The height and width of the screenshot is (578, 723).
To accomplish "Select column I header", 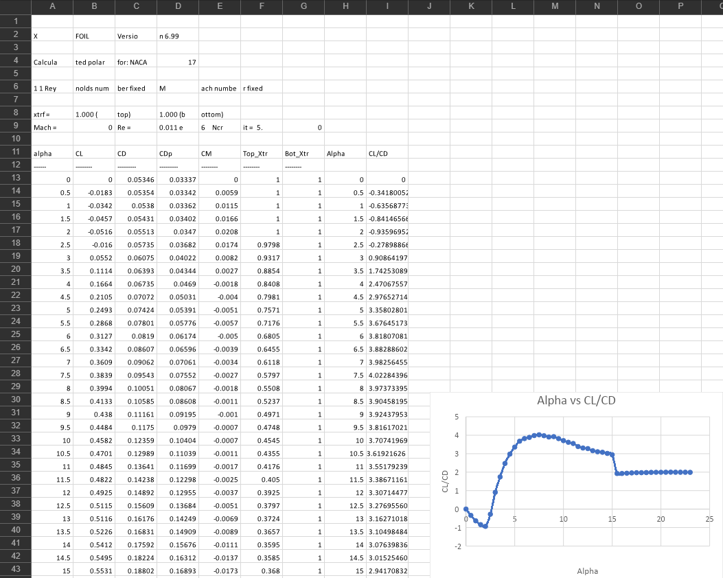I will pos(387,6).
